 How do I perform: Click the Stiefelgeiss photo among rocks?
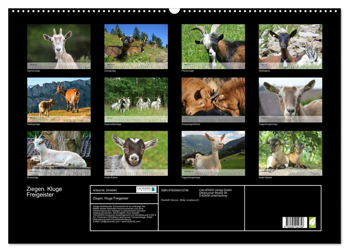click(x=290, y=46)
